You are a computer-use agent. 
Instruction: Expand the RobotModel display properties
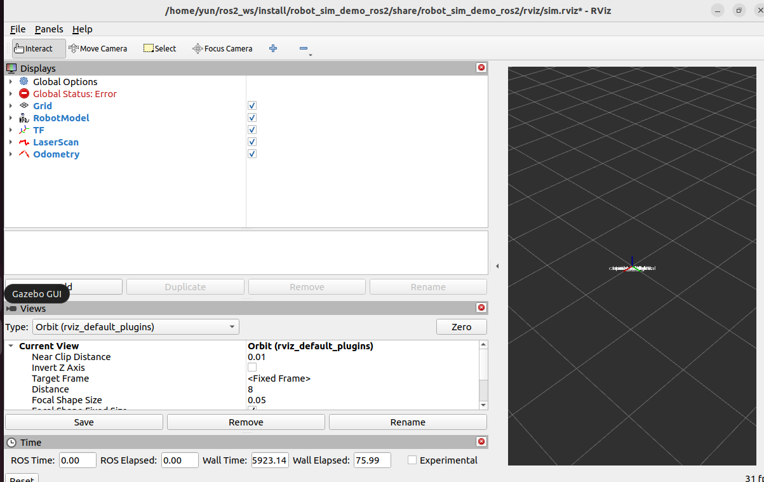[x=11, y=117]
